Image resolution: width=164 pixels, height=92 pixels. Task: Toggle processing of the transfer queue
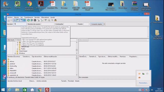tap(32, 20)
